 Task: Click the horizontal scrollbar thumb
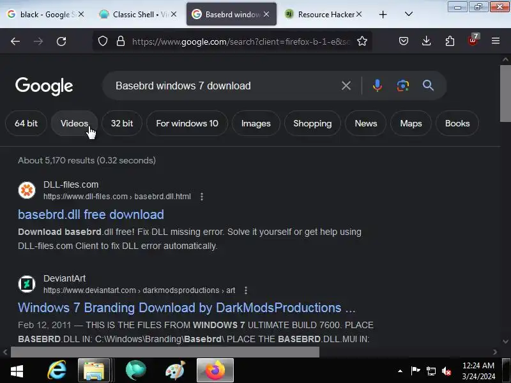tap(165, 352)
